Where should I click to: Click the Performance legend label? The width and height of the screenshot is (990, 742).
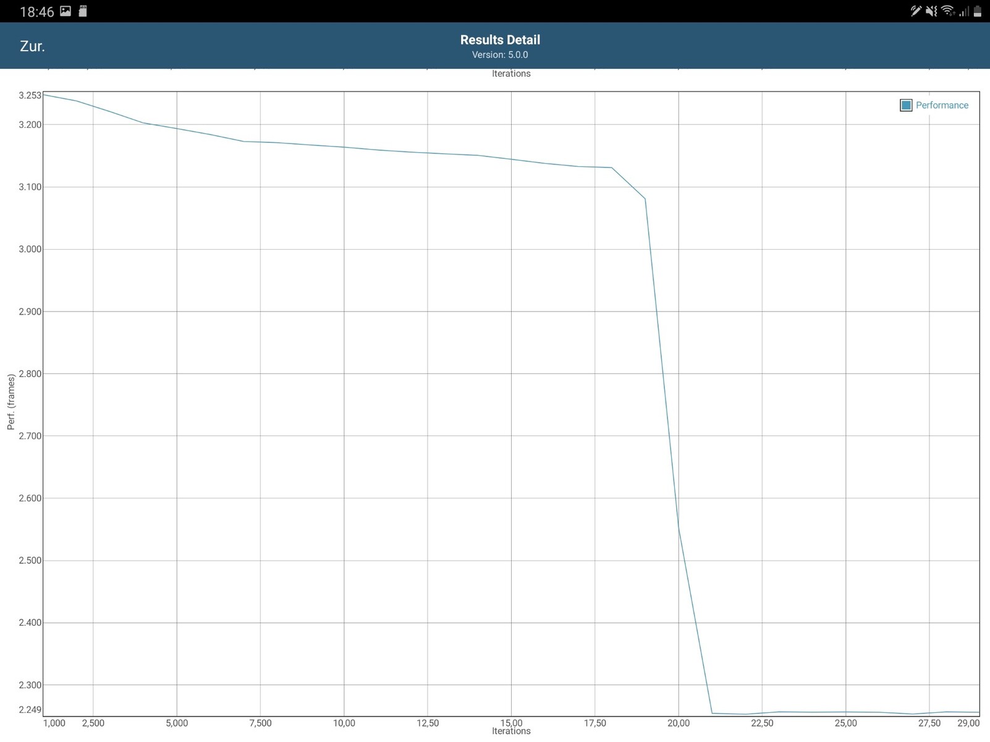pos(942,105)
